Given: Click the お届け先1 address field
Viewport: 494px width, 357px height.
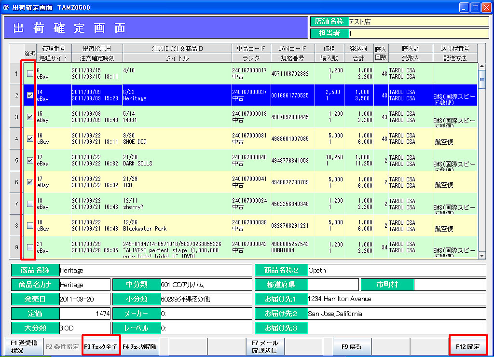Looking at the screenshot, I should coord(396,299).
